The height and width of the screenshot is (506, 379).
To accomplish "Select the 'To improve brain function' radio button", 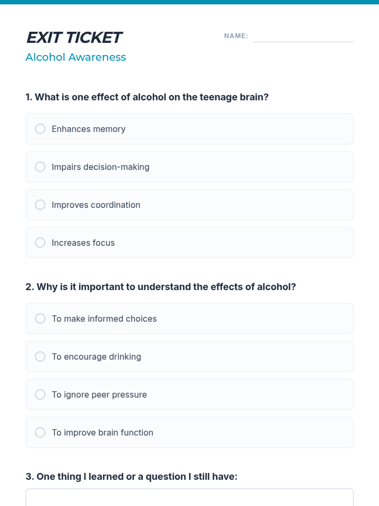I will (40, 432).
